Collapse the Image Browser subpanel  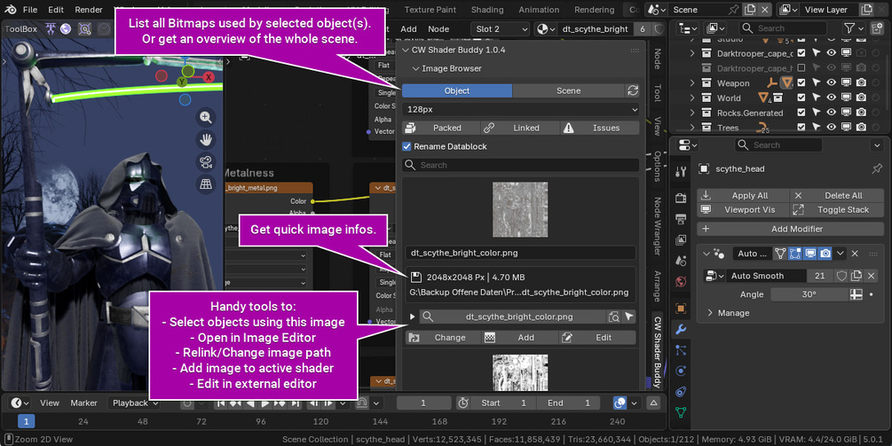tap(416, 69)
